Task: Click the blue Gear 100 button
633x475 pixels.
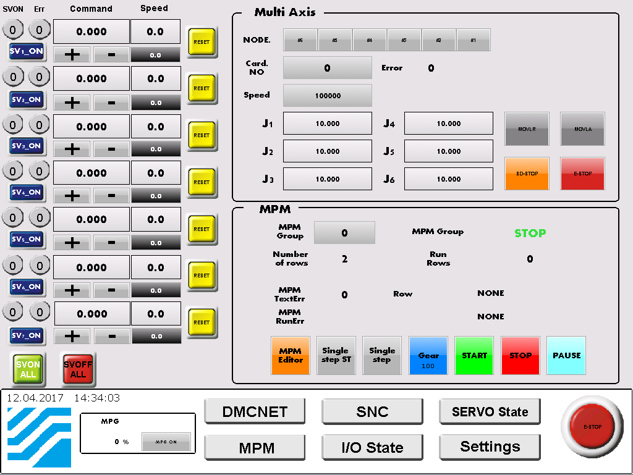Action: (x=428, y=356)
